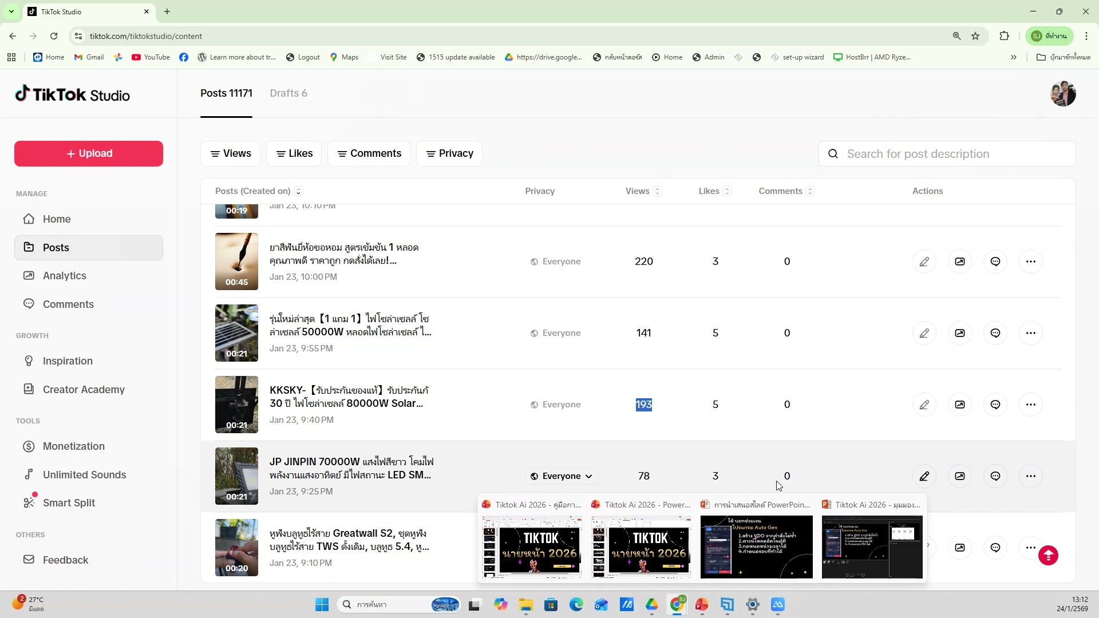Open analytics icon for 50000W solar post
Screen dimensions: 1099x618
tap(959, 333)
